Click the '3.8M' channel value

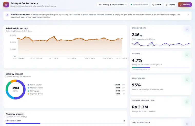(118, 88)
